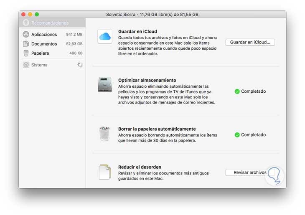Viewport: 305px width, 215px height.
Task: Open the Documentos category
Action: pyautogui.click(x=44, y=44)
